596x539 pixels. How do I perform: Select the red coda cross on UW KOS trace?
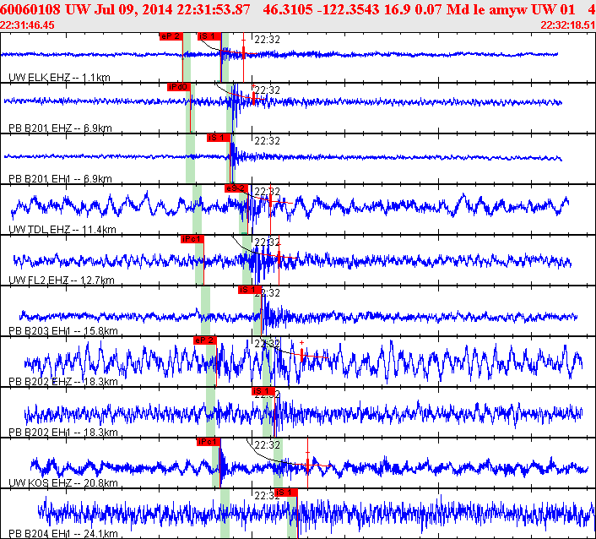tap(307, 465)
